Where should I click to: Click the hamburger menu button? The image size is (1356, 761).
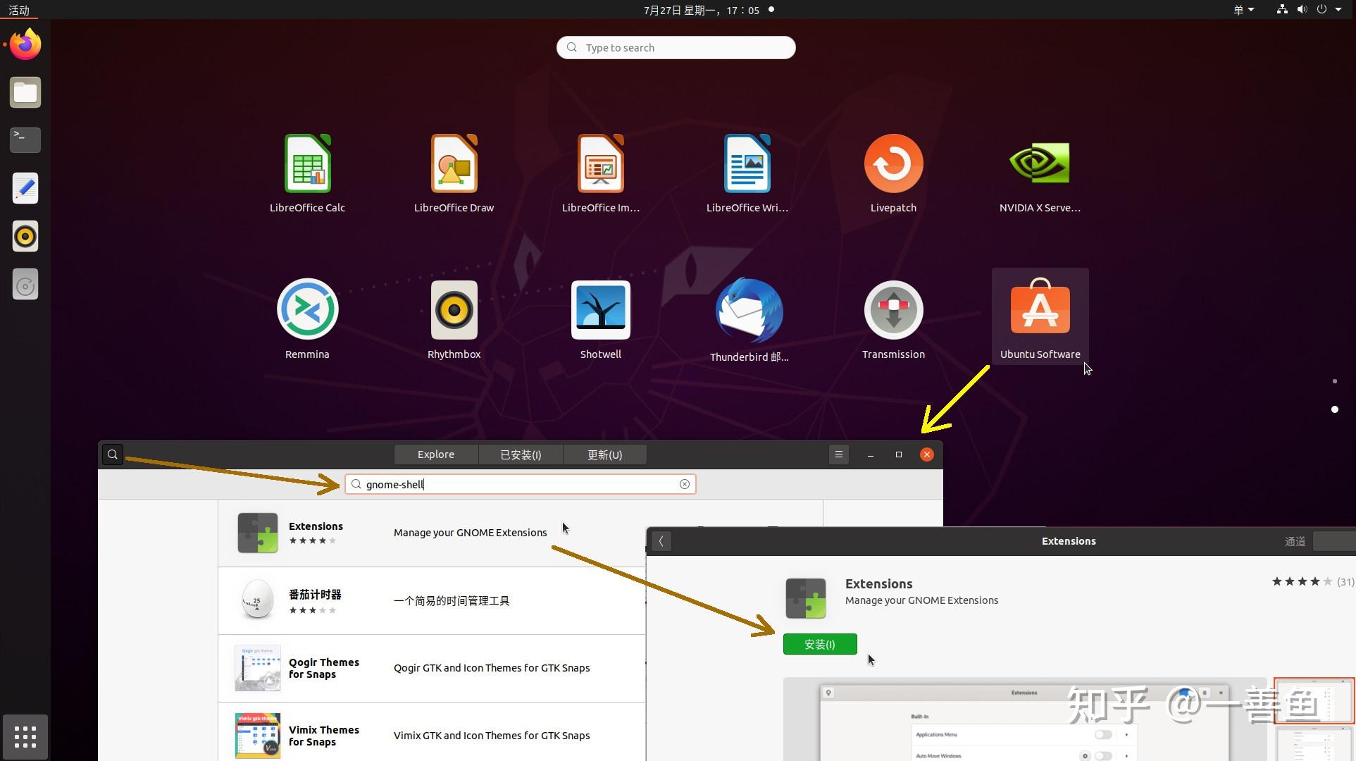click(x=839, y=454)
